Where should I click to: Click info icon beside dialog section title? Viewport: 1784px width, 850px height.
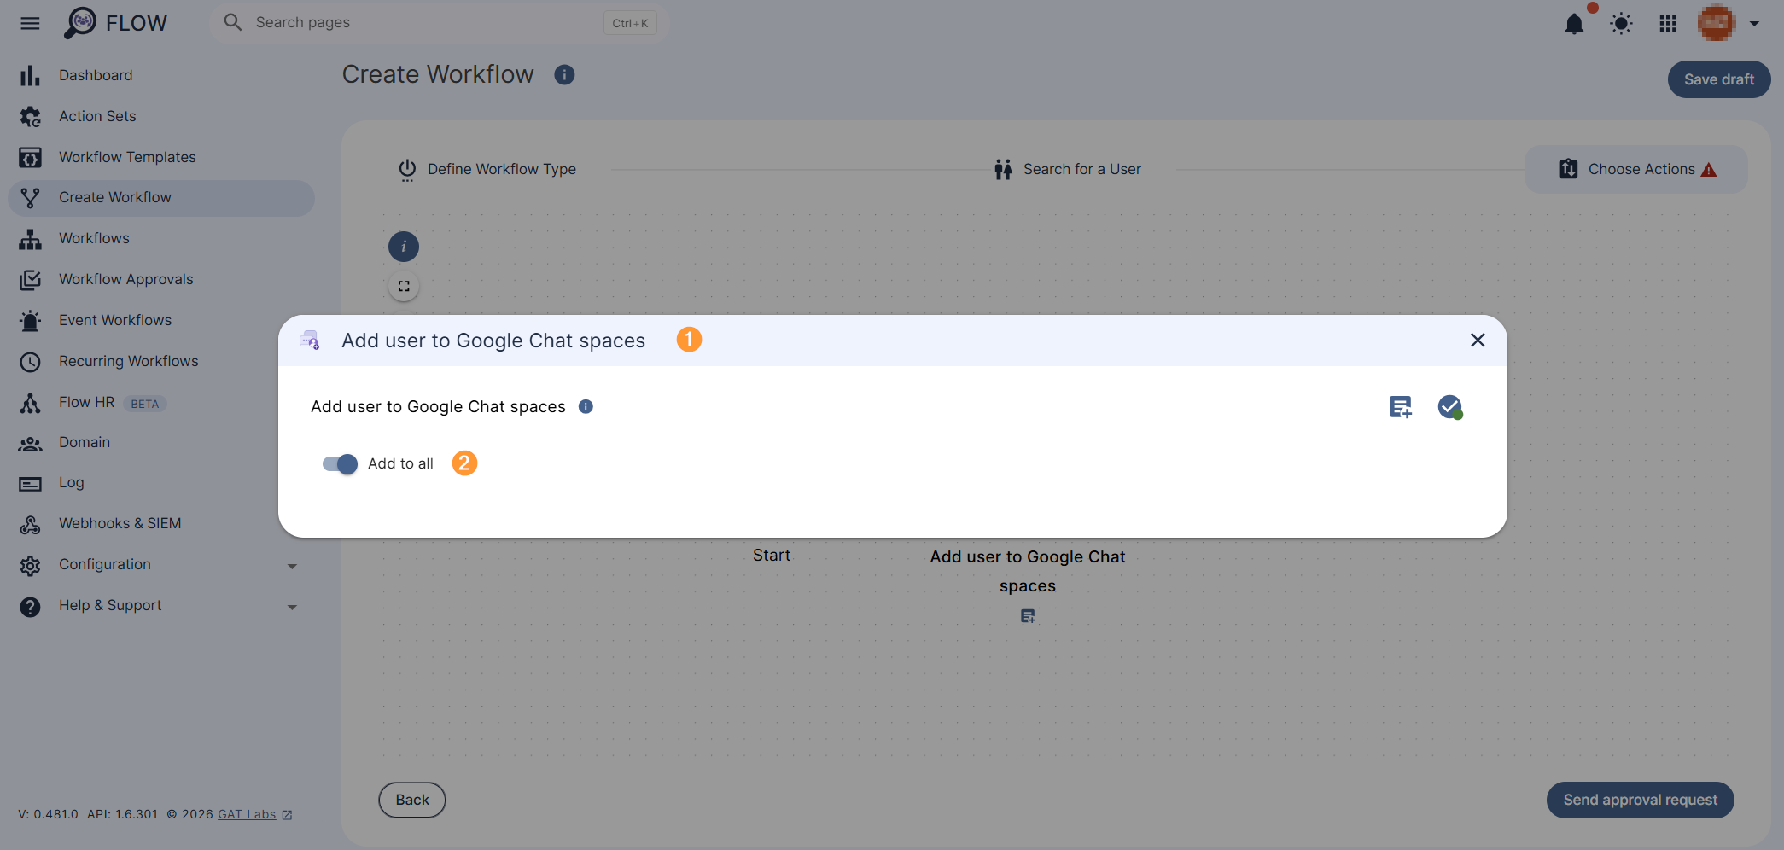tap(586, 406)
